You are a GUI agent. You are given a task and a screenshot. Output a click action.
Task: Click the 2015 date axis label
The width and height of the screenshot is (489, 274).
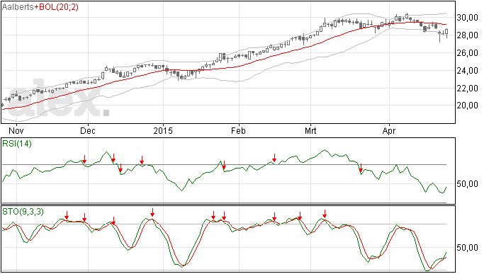point(163,130)
